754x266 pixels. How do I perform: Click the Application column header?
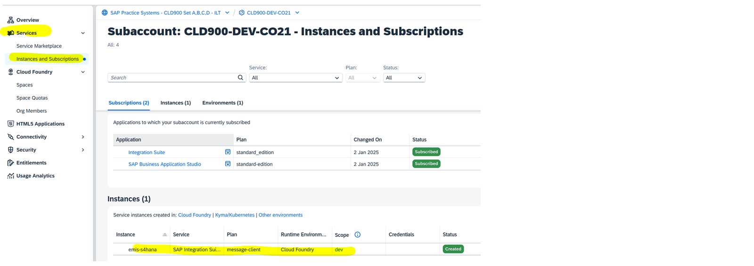[173, 140]
